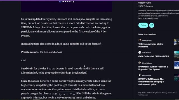Click the subscribe envelope icon next to Follow

pyautogui.click(x=152, y=25)
